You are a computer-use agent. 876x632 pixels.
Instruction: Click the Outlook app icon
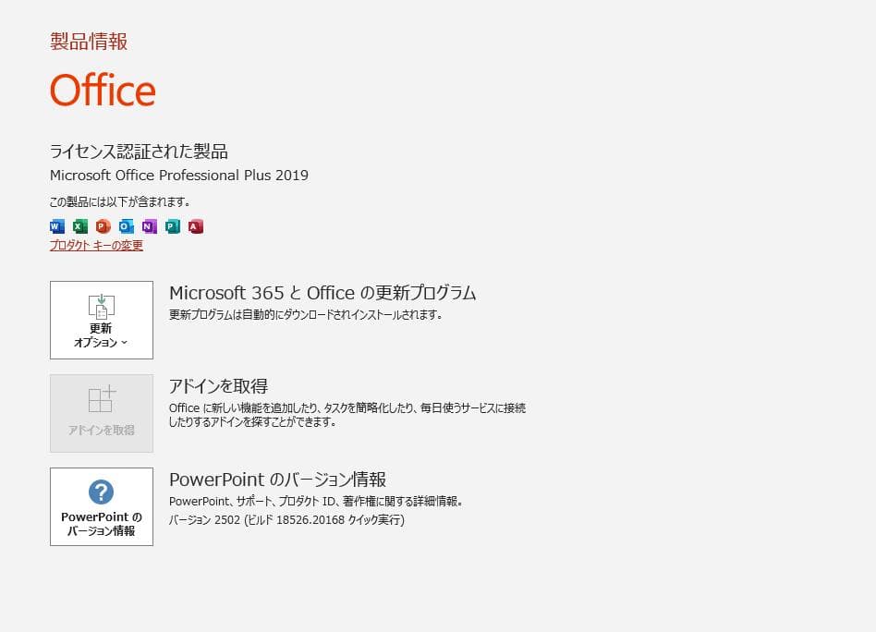tap(126, 225)
